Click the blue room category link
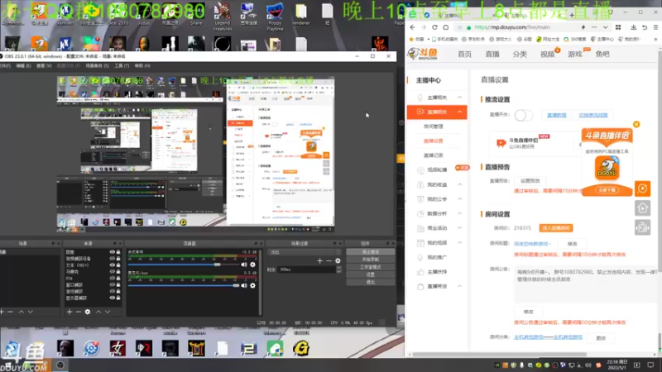The height and width of the screenshot is (372, 662). coord(548,337)
